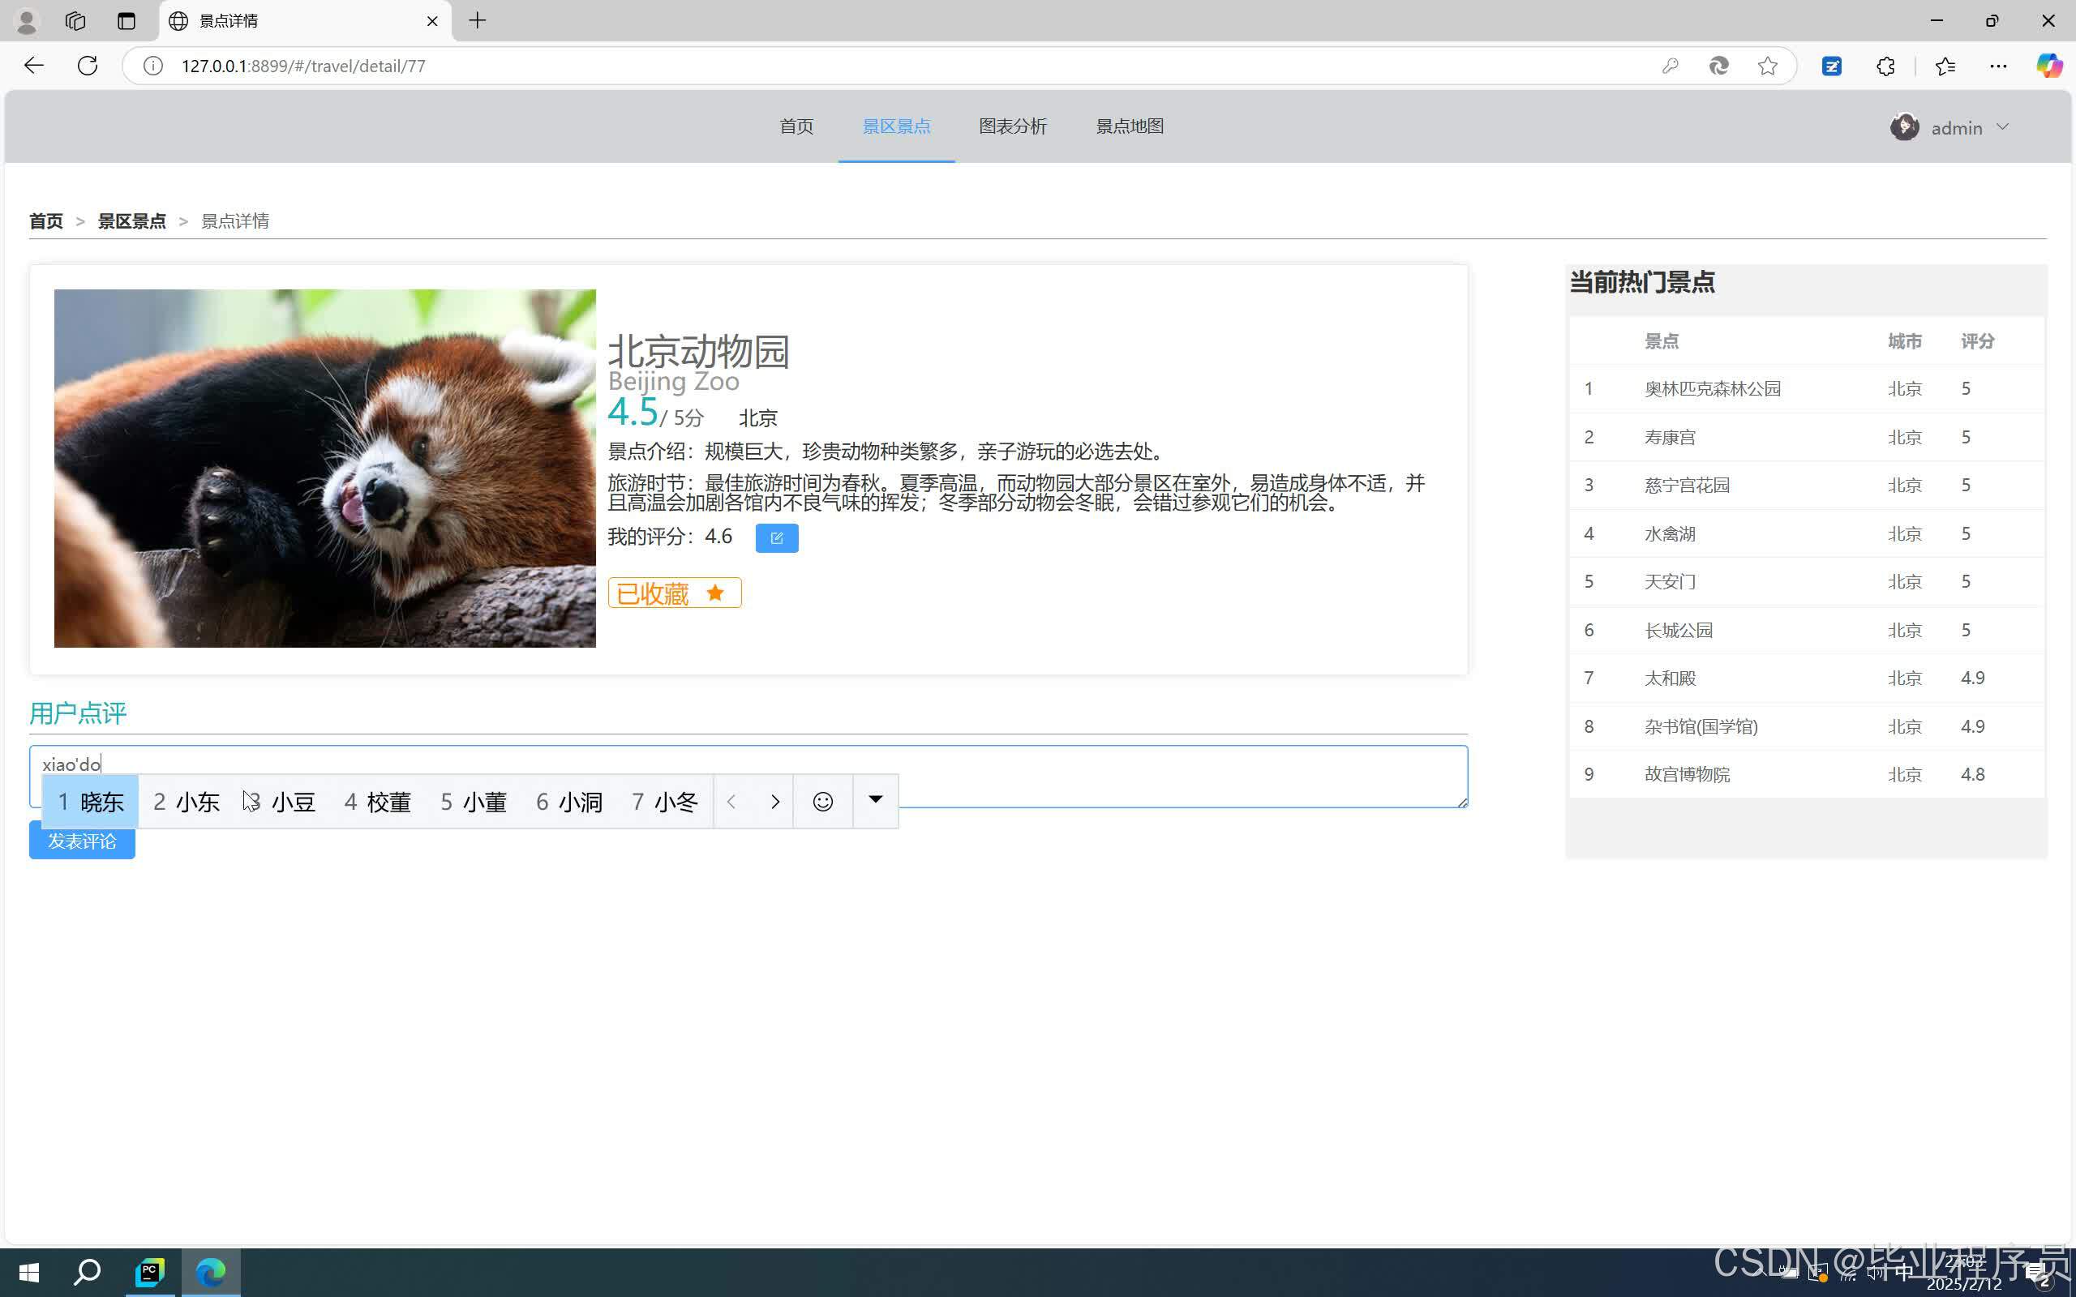2076x1297 pixels.
Task: Close the 景点详情 tab
Action: pyautogui.click(x=432, y=20)
